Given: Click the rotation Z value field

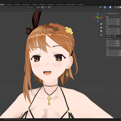Looking at the screenshot, I should (x=113, y=34).
